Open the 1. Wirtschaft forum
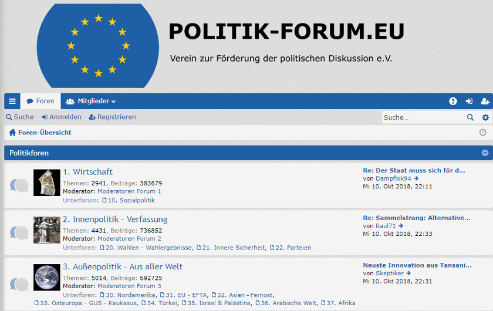The height and width of the screenshot is (311, 493). tap(87, 172)
